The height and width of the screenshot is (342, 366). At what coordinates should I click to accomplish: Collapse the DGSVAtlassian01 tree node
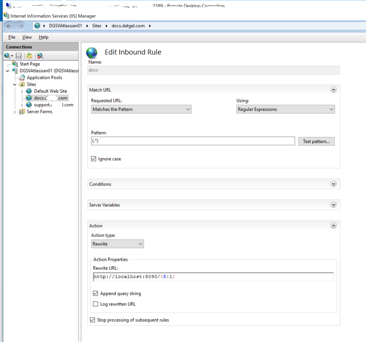[8, 71]
